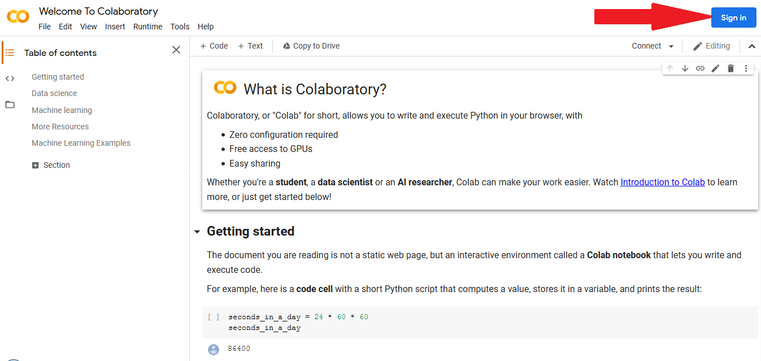Click the Connect button
The height and width of the screenshot is (361, 761).
pos(646,46)
